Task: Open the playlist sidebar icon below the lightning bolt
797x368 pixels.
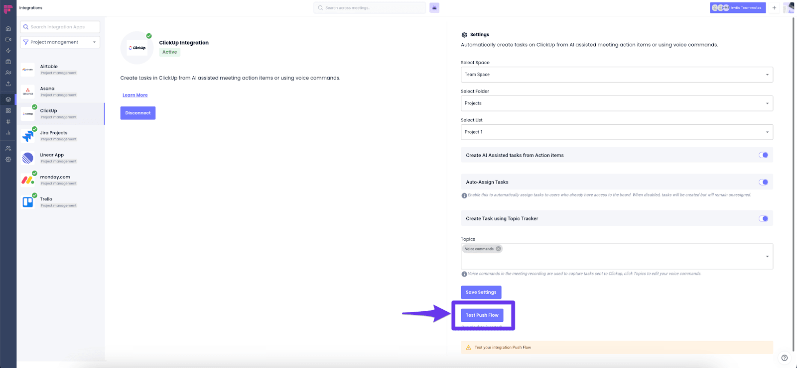Action: [8, 62]
